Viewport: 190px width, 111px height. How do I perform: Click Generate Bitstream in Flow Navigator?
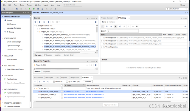[13, 107]
